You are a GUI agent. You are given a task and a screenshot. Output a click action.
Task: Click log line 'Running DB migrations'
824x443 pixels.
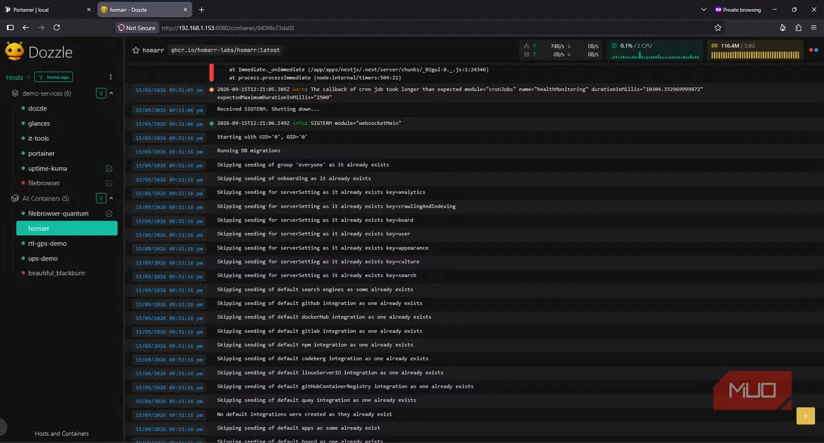click(x=249, y=151)
